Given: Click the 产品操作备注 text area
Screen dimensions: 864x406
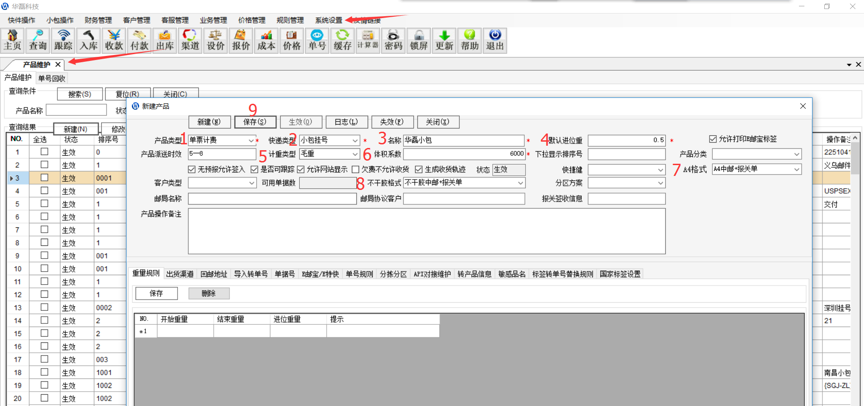Looking at the screenshot, I should point(426,231).
